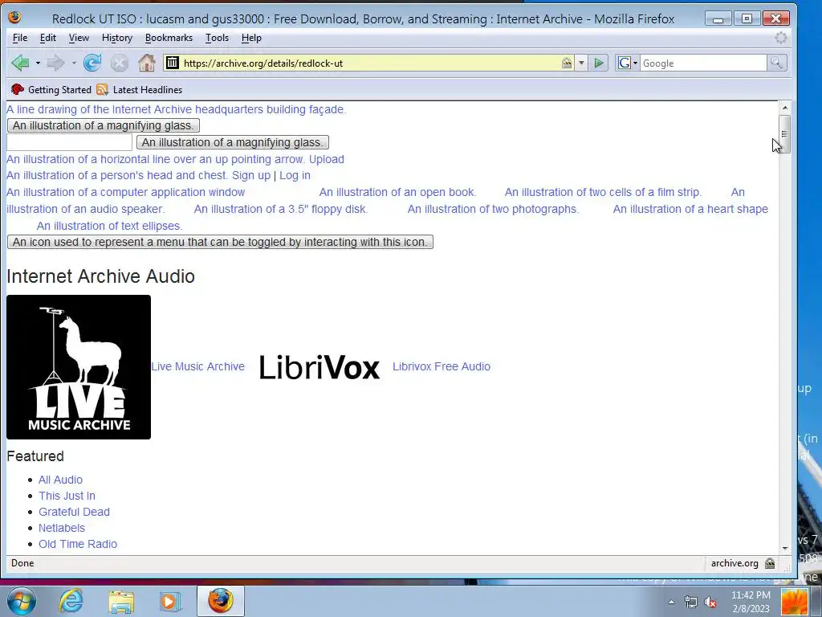Click the Firefox taskbar button
The width and height of the screenshot is (822, 617).
[x=220, y=601]
